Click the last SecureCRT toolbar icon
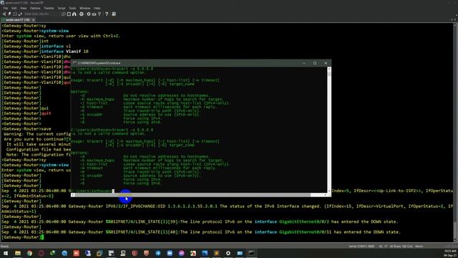The image size is (458, 258). (x=114, y=14)
